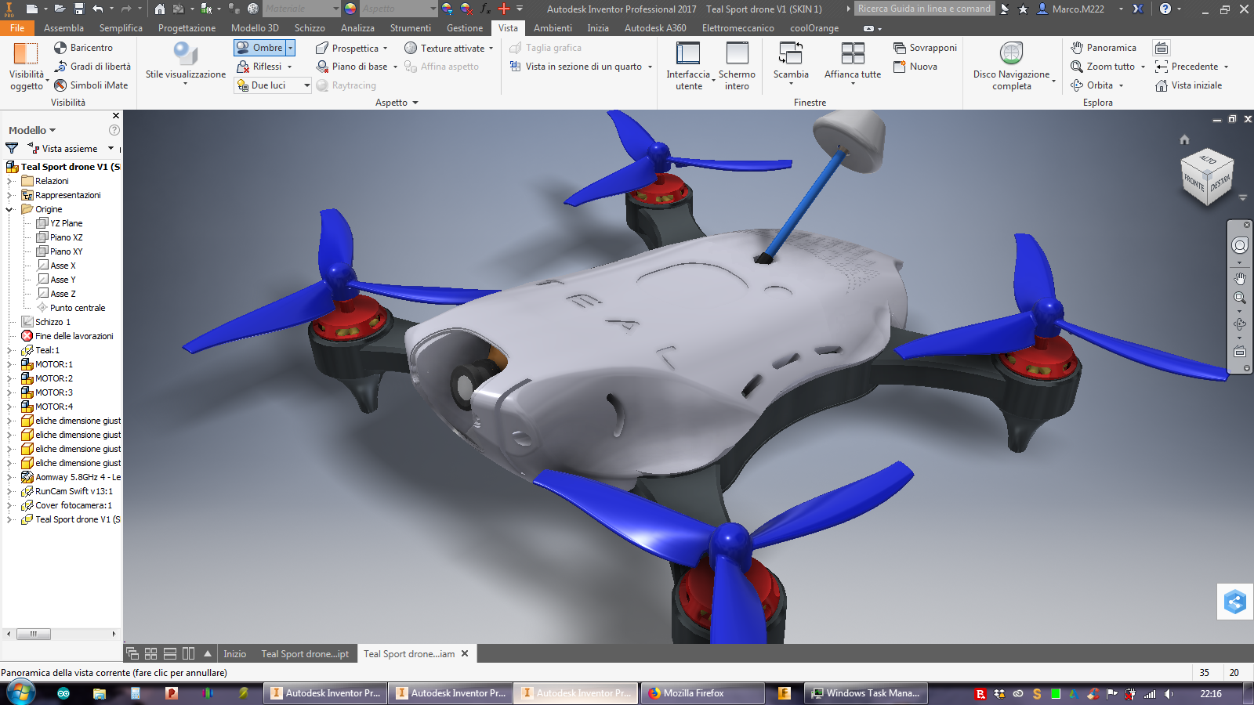
Task: Click the undo arrow in quick access toolbar
Action: click(98, 9)
